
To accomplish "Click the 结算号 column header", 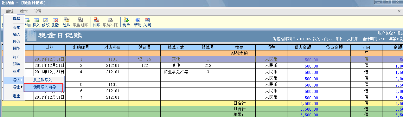I will (x=208, y=47).
